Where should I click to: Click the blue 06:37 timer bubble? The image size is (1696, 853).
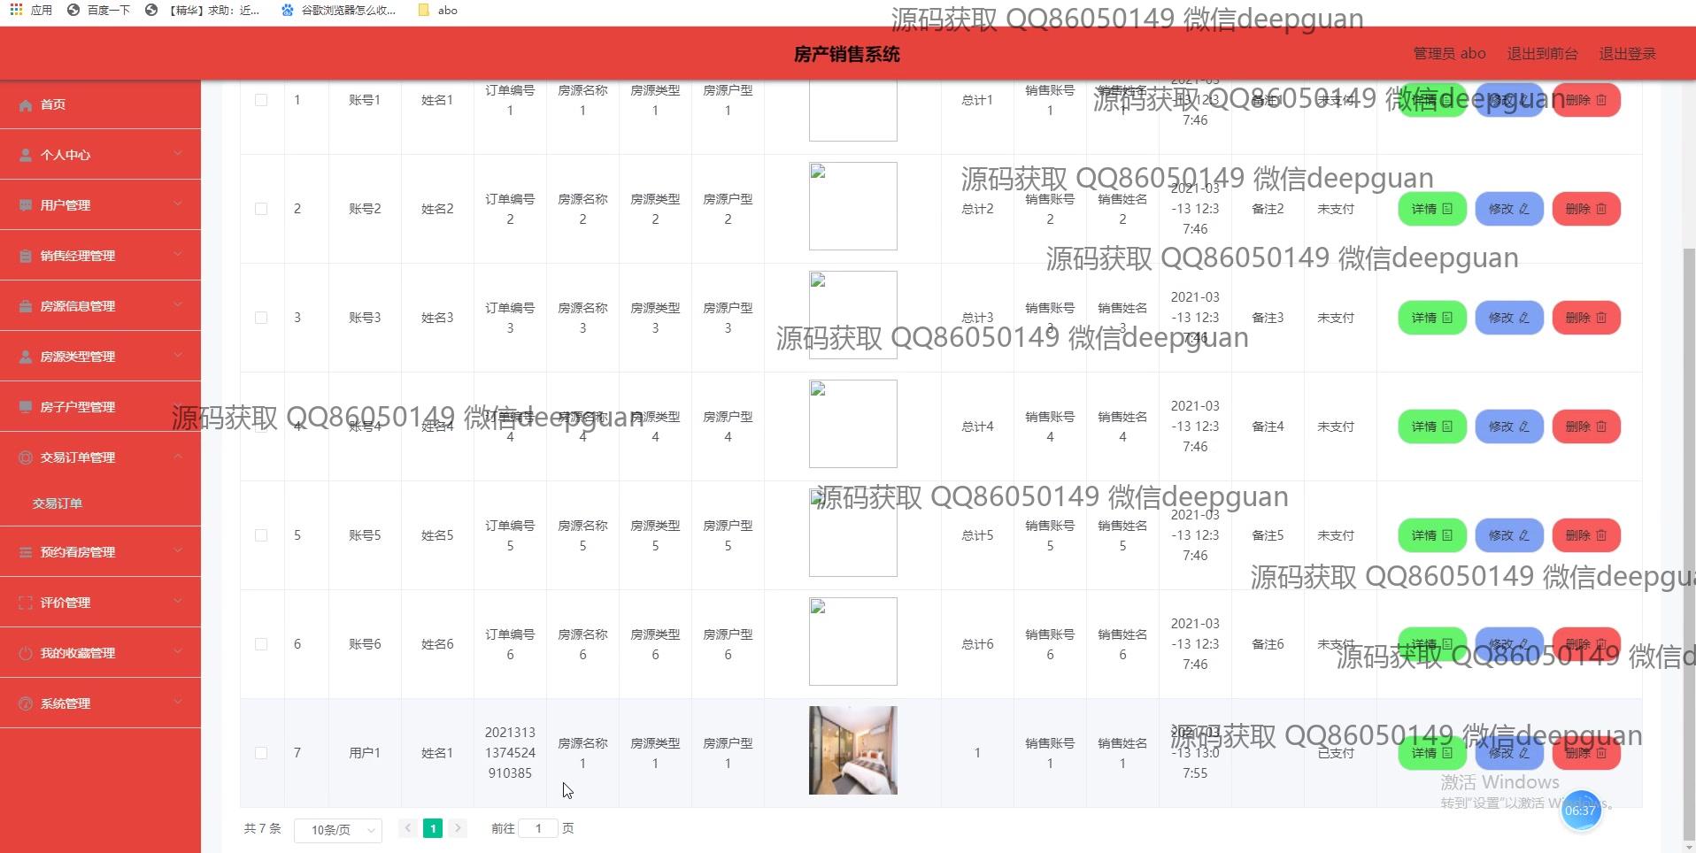point(1580,811)
